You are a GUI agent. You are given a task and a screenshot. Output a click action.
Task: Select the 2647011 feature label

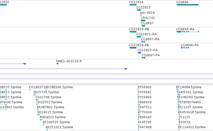pos(144,107)
